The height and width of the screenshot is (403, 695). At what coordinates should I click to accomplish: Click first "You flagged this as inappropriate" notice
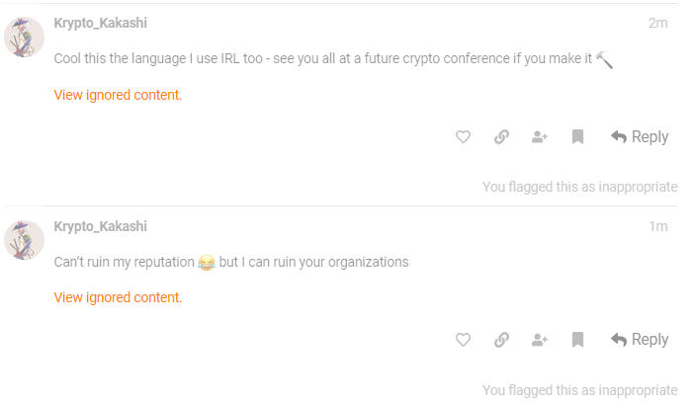(x=579, y=187)
